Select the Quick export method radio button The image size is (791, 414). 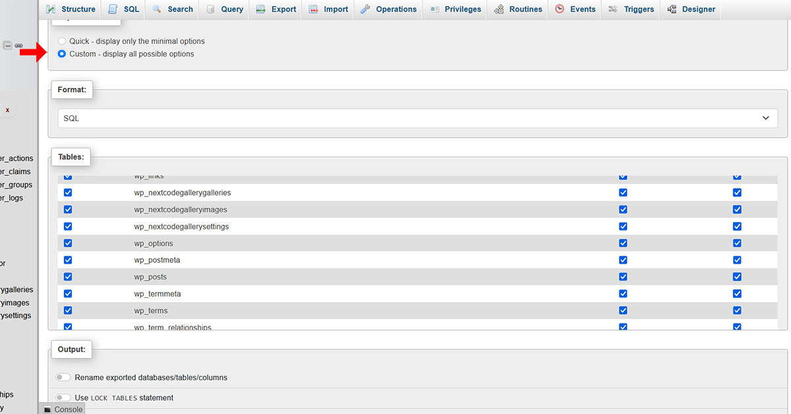(x=62, y=41)
